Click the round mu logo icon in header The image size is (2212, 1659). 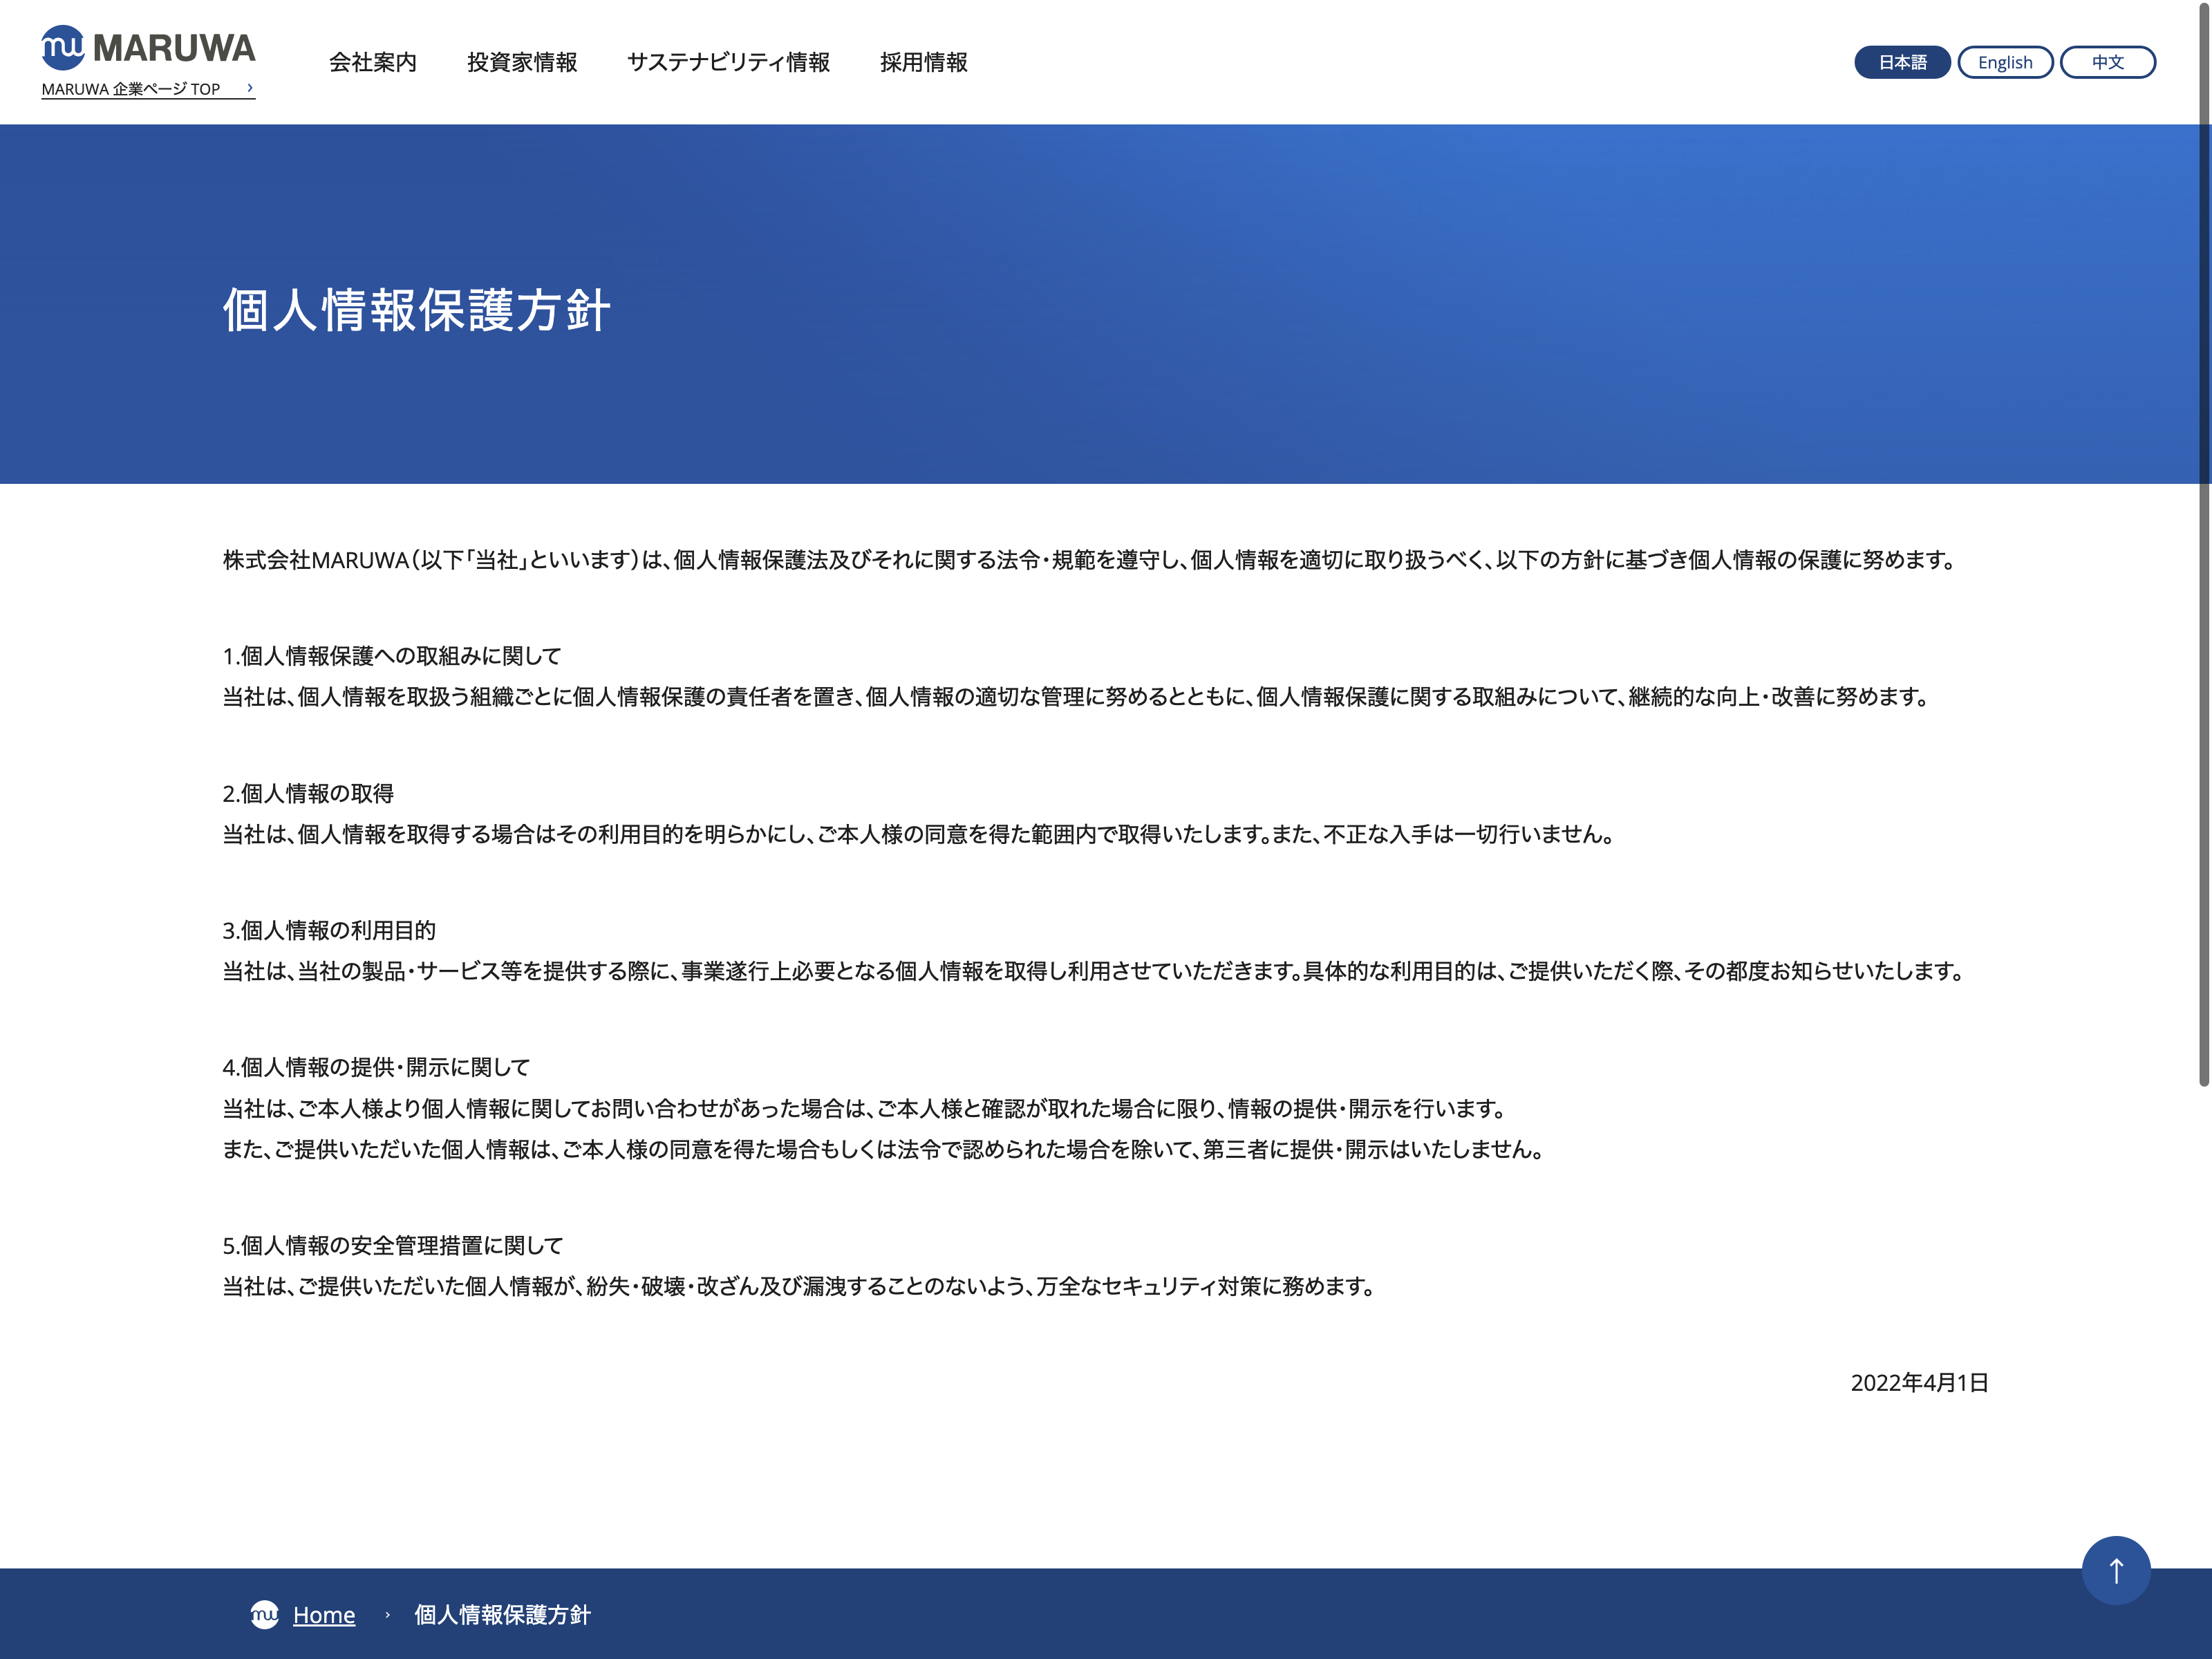point(63,47)
